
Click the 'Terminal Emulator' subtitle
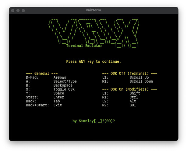(84, 46)
